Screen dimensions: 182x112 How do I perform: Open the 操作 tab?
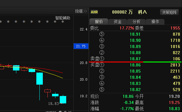point(155,22)
